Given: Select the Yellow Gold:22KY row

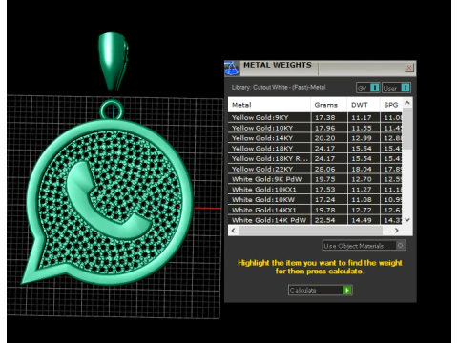Looking at the screenshot, I should click(315, 169).
